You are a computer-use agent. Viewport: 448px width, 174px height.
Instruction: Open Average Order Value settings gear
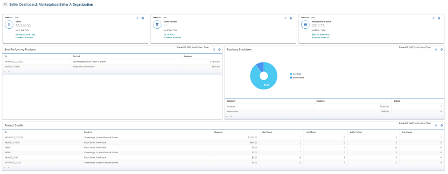pos(439,18)
